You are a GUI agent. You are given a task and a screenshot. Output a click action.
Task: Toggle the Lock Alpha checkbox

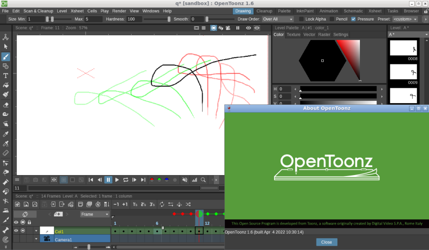point(301,19)
